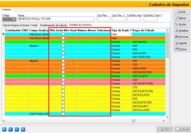Go to first record navigation arrow

[x=4, y=129]
